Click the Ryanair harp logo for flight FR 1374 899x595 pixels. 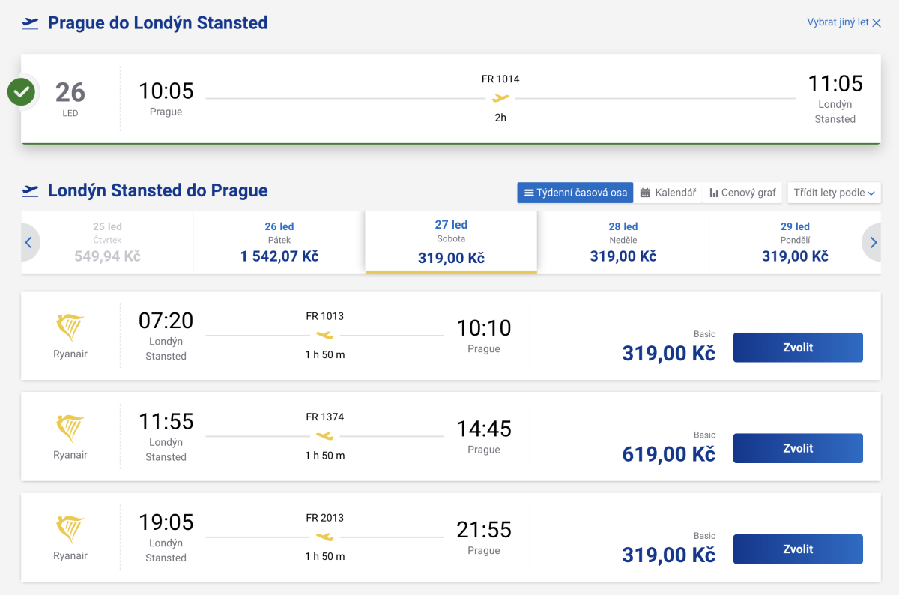click(70, 429)
